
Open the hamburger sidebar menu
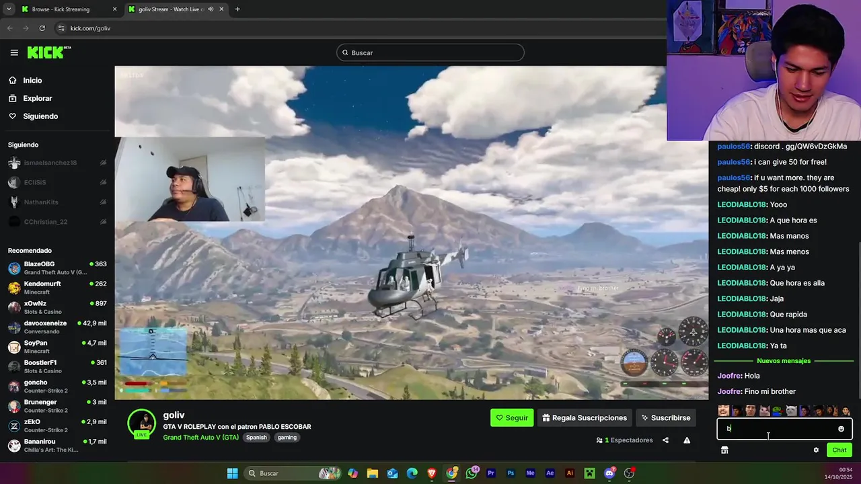click(14, 52)
